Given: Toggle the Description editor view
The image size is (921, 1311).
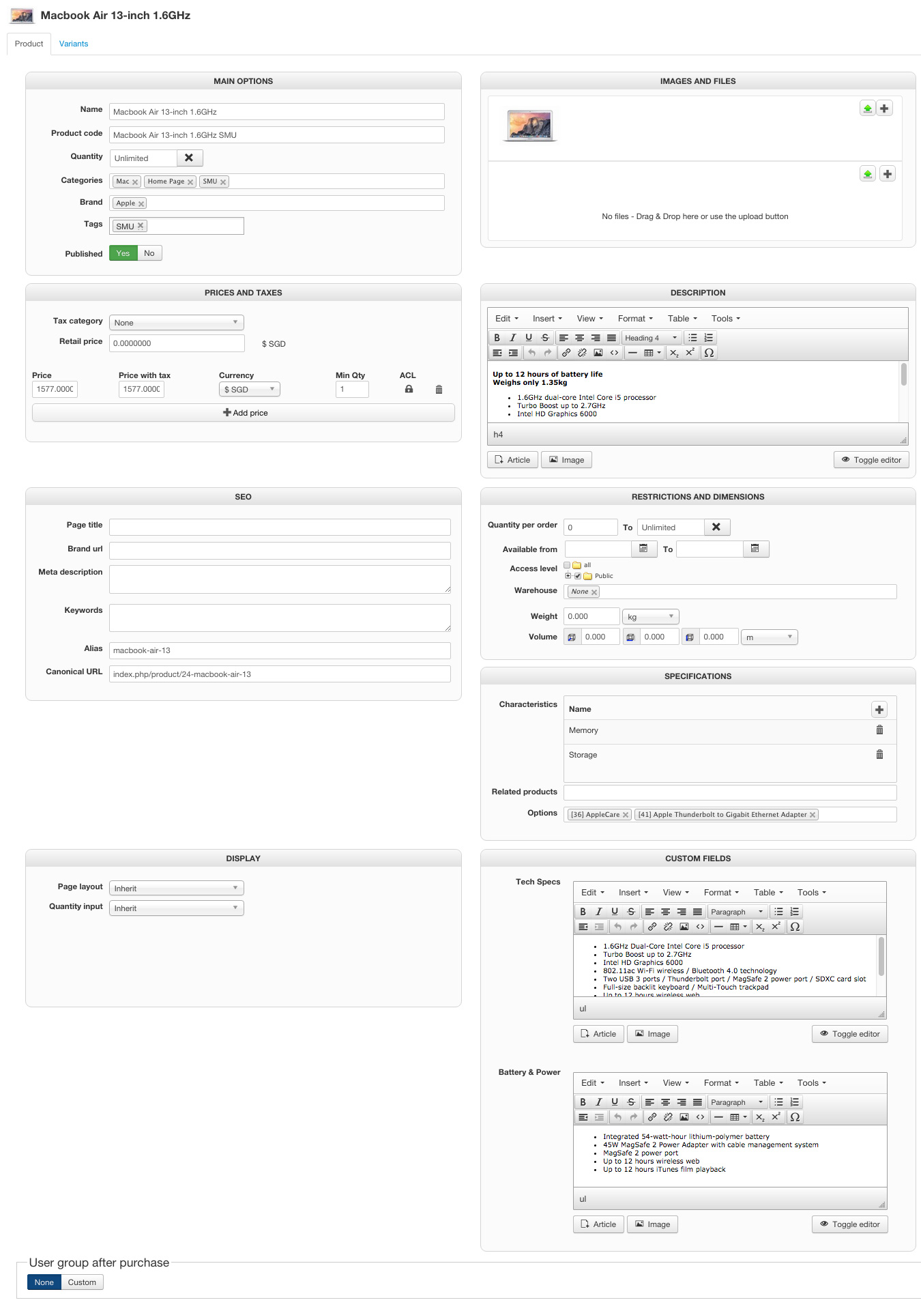Looking at the screenshot, I should pos(871,460).
